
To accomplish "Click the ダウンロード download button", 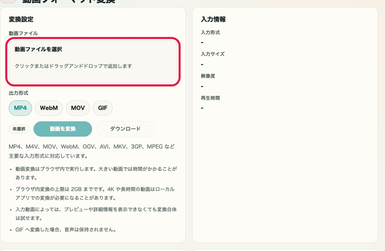I will 125,129.
